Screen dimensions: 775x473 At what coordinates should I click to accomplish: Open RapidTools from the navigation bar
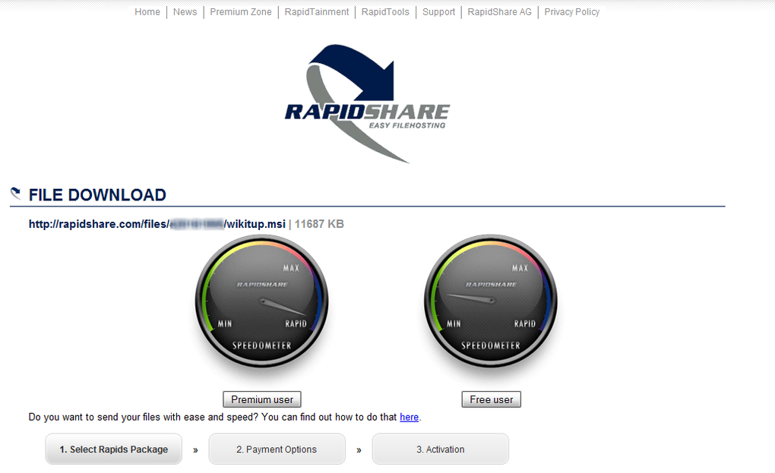click(x=385, y=12)
